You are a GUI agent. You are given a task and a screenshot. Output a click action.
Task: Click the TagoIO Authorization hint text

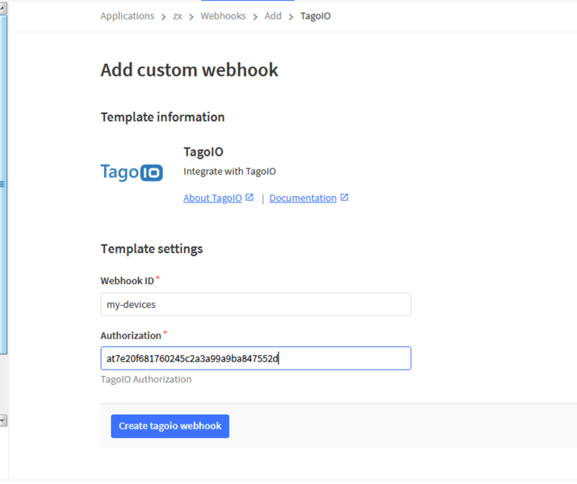coord(146,379)
